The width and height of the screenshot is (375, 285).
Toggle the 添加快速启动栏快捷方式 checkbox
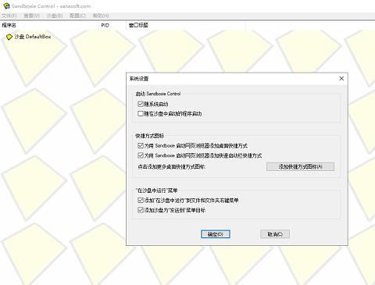coord(141,155)
